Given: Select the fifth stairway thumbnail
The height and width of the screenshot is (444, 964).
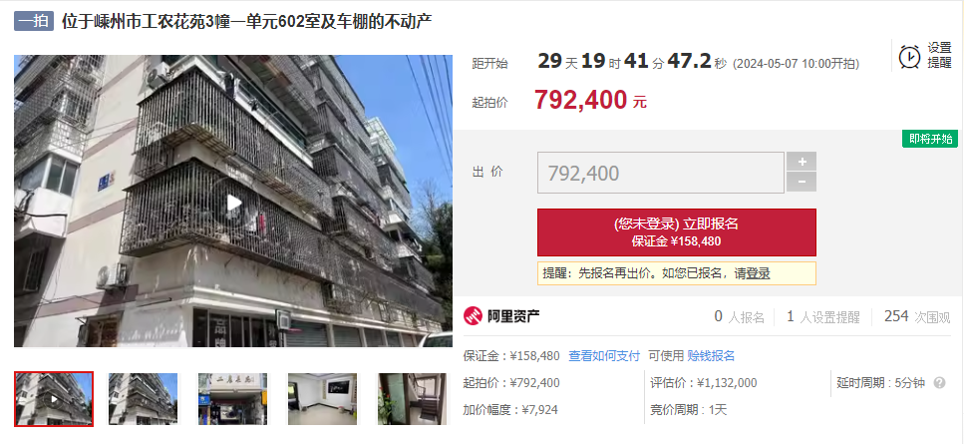Looking at the screenshot, I should pyautogui.click(x=413, y=398).
